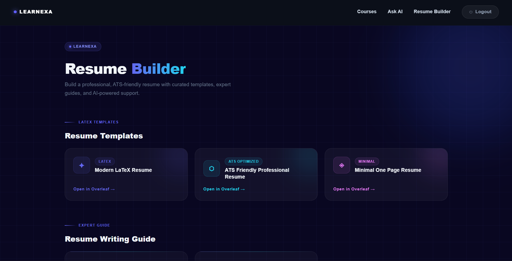
Task: Expand the LATEX TEMPLATES section header
Action: 98,122
